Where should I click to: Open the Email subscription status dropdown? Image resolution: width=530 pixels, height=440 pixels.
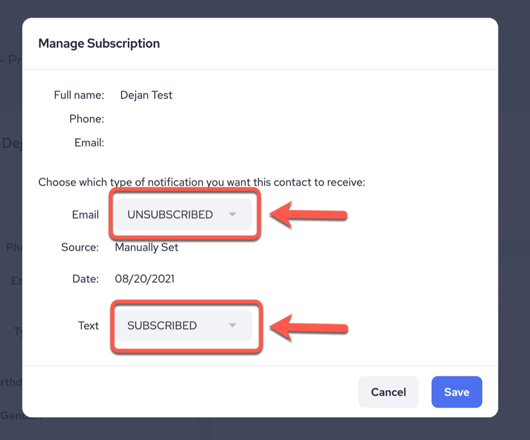click(183, 215)
